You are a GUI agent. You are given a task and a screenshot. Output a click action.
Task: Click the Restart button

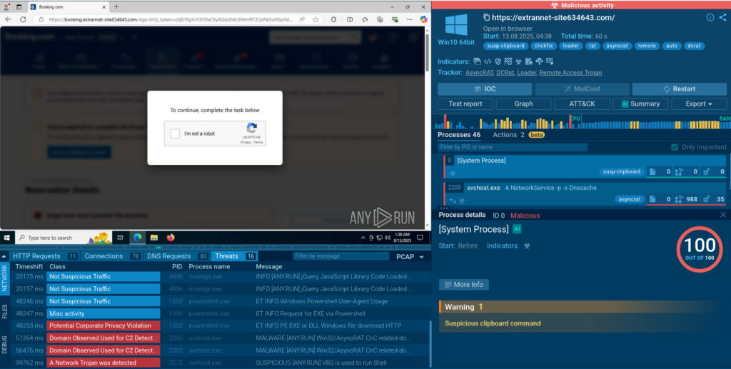(680, 89)
